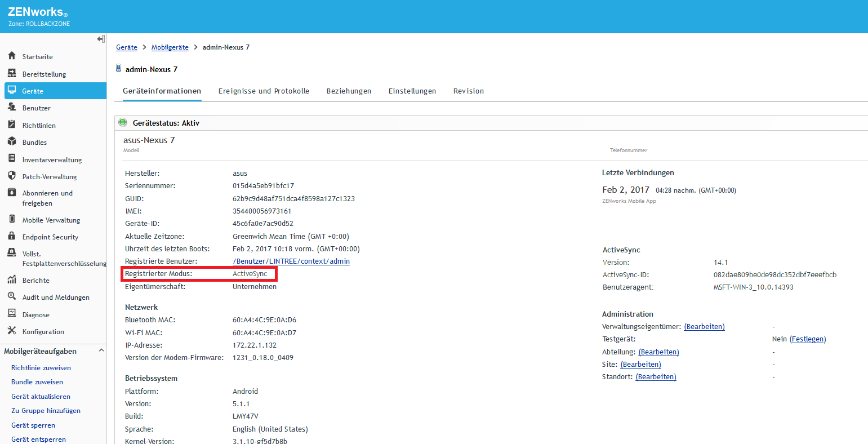Click the Bluetooth MAC value 60:A4:4C:9E:0A:D6
The width and height of the screenshot is (868, 444).
pyautogui.click(x=264, y=319)
